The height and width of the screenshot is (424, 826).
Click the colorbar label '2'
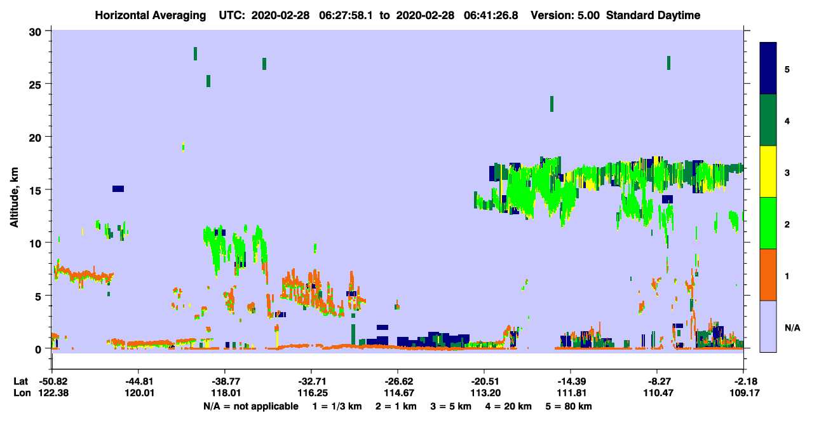(787, 224)
